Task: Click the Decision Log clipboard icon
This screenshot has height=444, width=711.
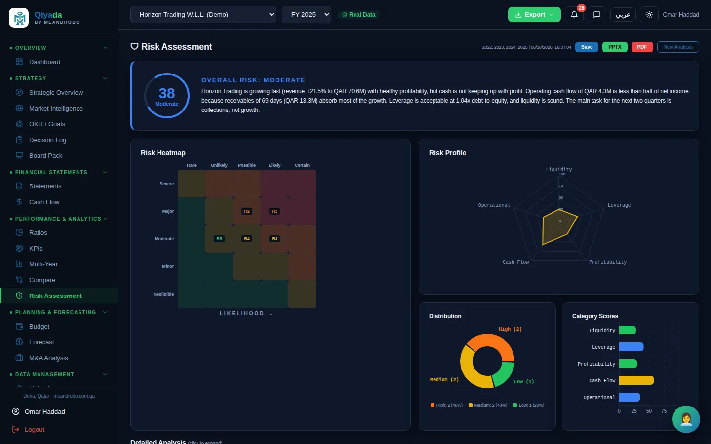Action: point(19,140)
